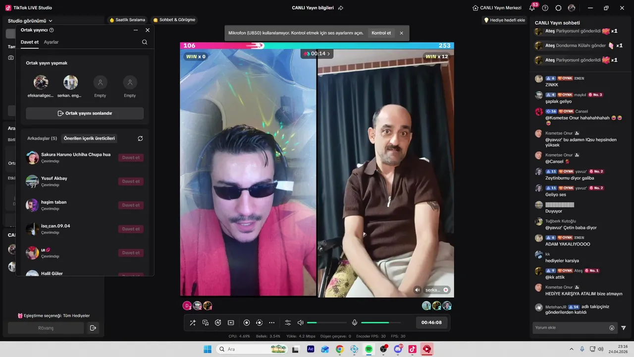634x357 pixels.
Task: Mute the speaker output icon
Action: pyautogui.click(x=300, y=323)
